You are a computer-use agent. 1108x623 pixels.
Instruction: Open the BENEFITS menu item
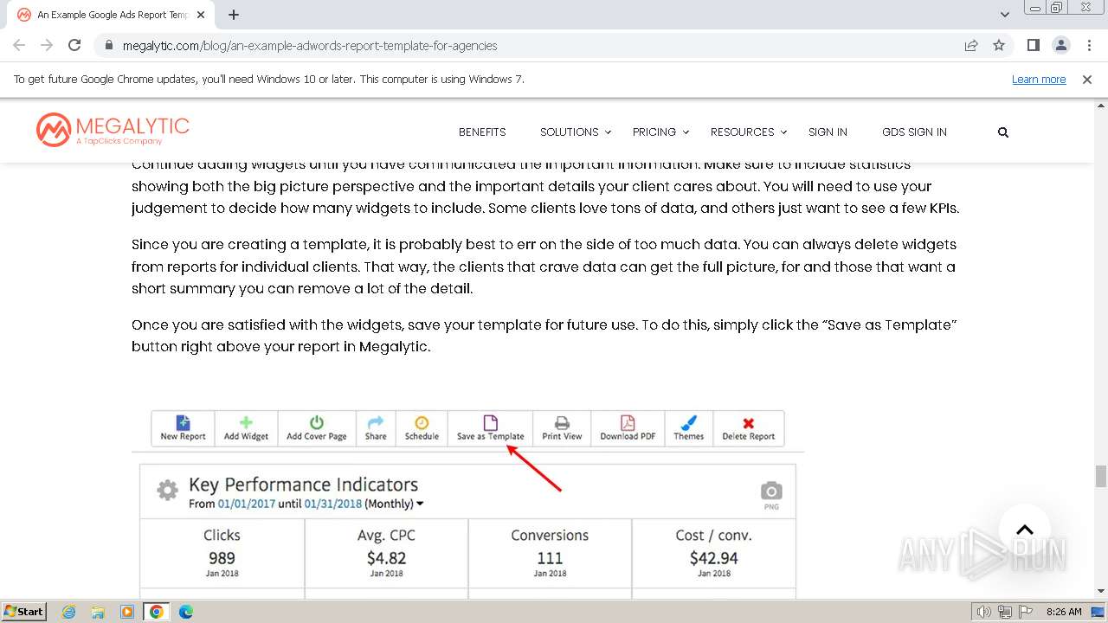coord(482,132)
